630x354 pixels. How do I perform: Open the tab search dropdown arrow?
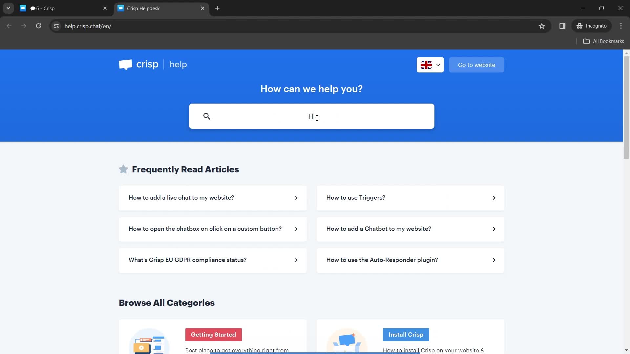(x=8, y=8)
